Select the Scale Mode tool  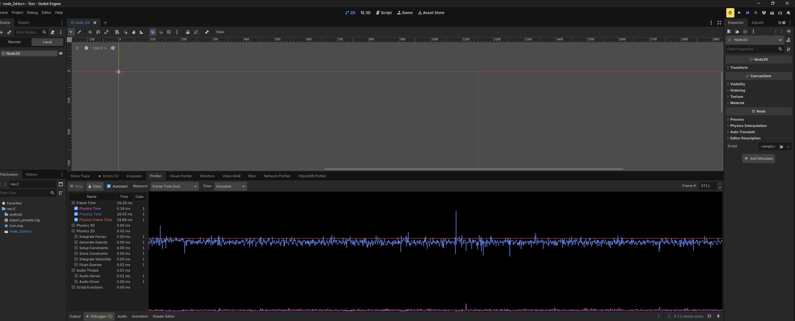tap(107, 32)
